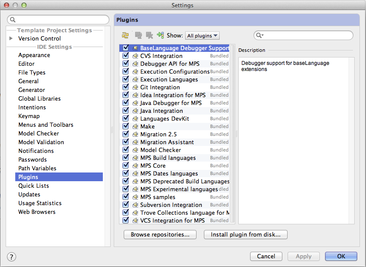Focus the plugin search input field

click(303, 35)
